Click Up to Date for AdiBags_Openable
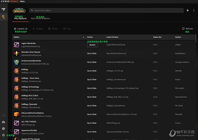Image resolution: width=198 pixels, height=140 pixels. coord(92,106)
